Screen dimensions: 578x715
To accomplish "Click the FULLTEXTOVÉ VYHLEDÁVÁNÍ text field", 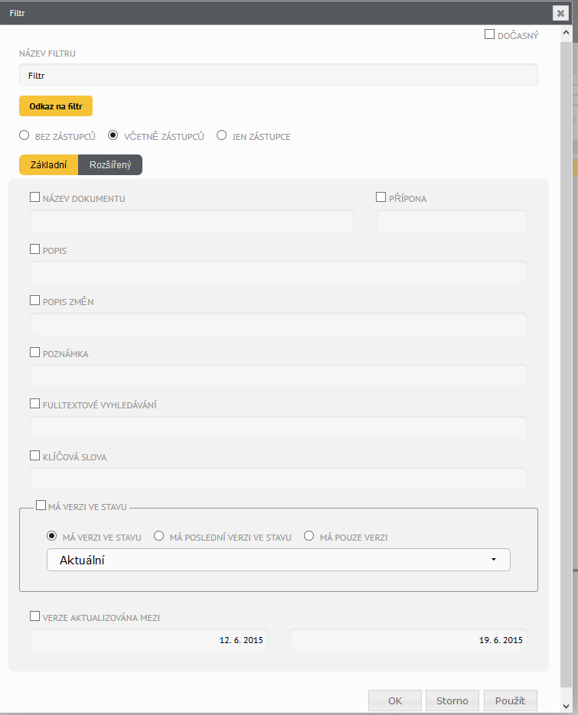I will click(x=279, y=427).
